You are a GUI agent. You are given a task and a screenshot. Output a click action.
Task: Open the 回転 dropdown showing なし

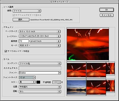click(x=40, y=91)
